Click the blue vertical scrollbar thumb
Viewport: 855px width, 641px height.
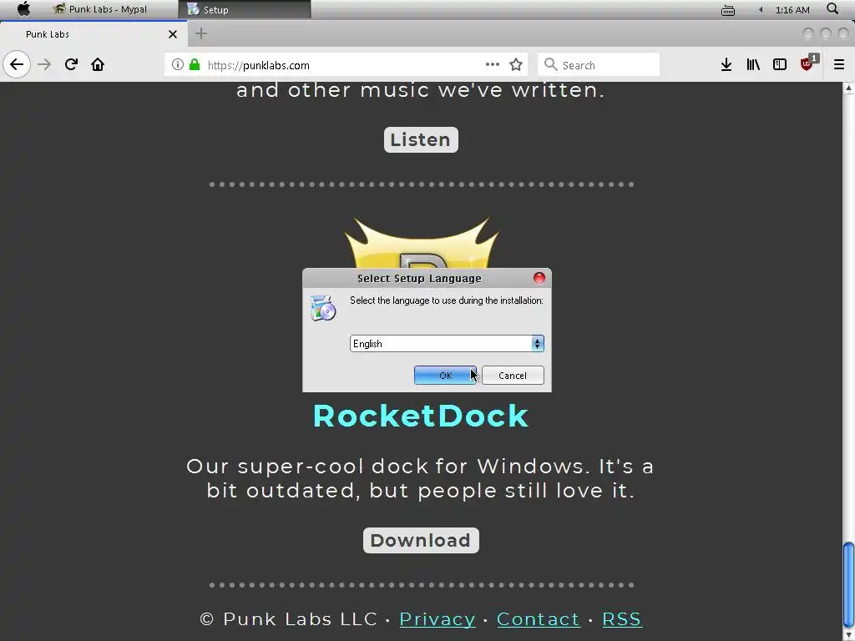point(848,583)
